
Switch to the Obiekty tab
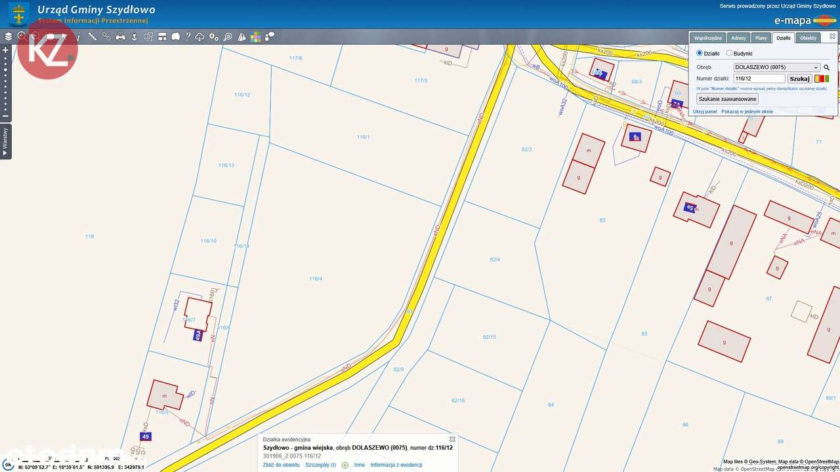[808, 38]
